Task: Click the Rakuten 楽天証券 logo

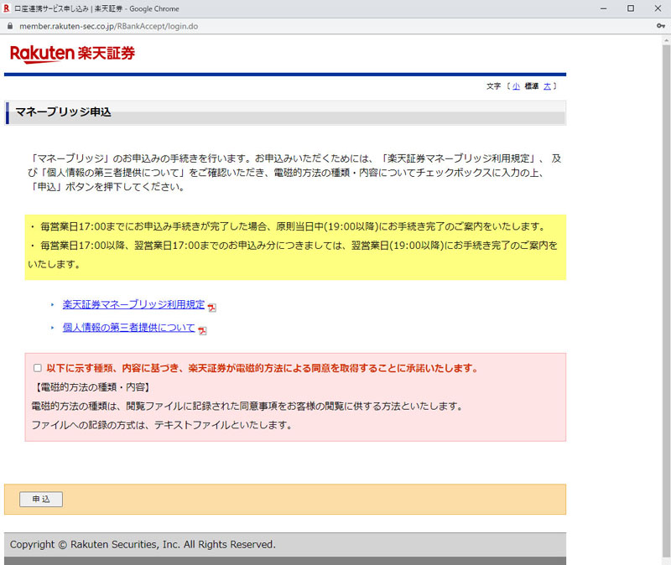Action: click(72, 54)
